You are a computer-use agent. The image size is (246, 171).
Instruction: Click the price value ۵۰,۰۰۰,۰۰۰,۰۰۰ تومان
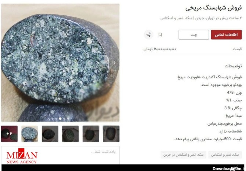pos(160,49)
